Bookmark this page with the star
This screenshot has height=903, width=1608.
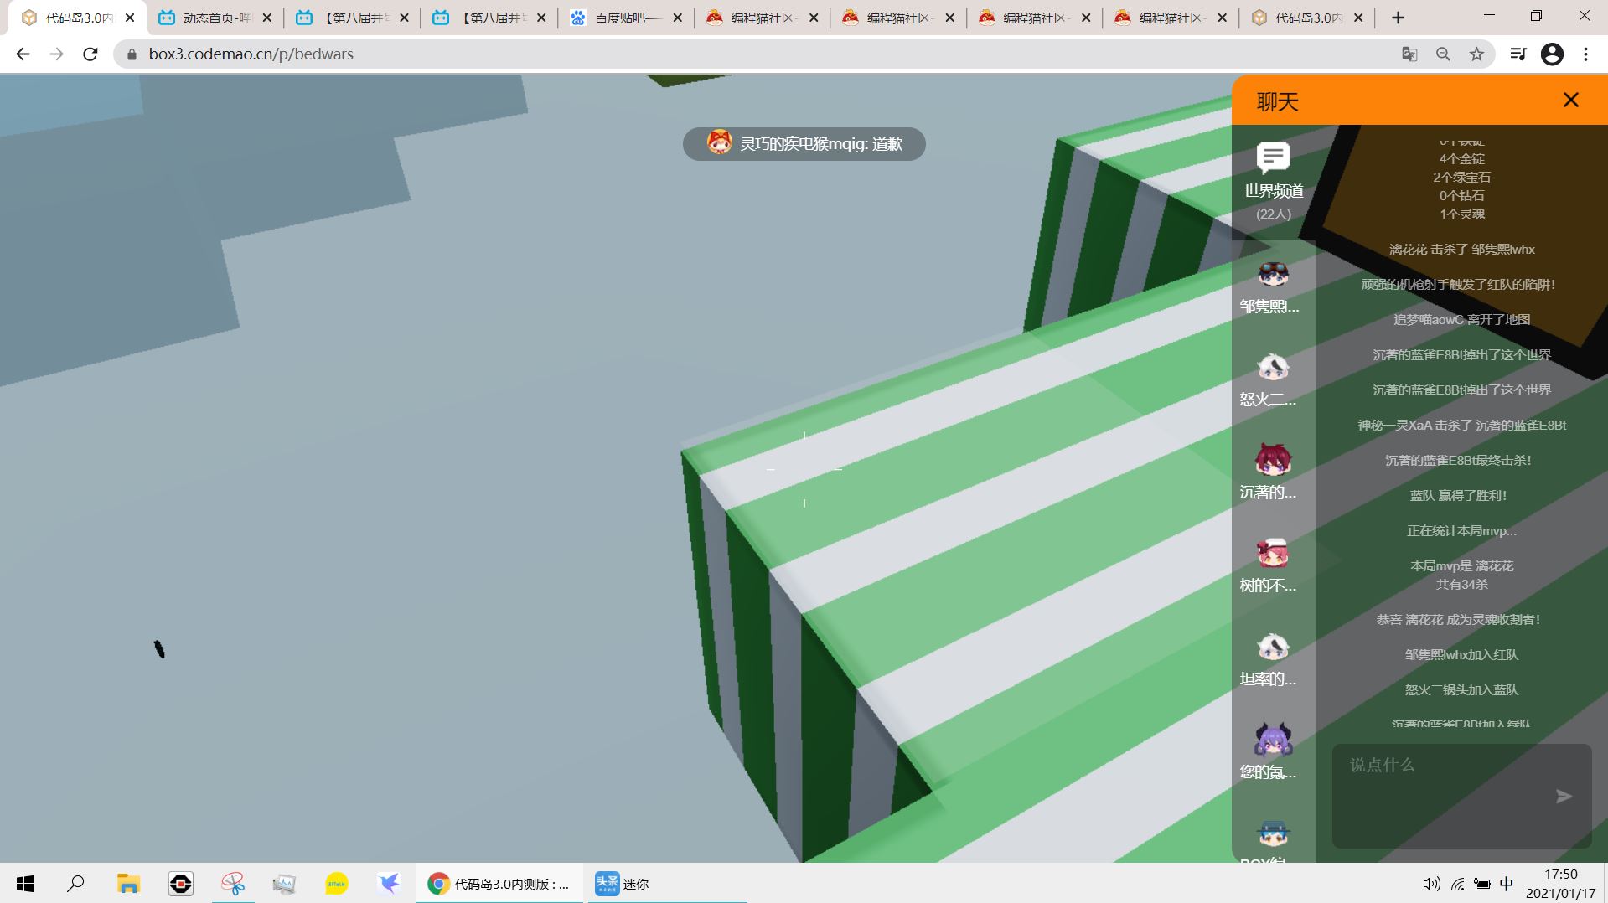[x=1476, y=54]
